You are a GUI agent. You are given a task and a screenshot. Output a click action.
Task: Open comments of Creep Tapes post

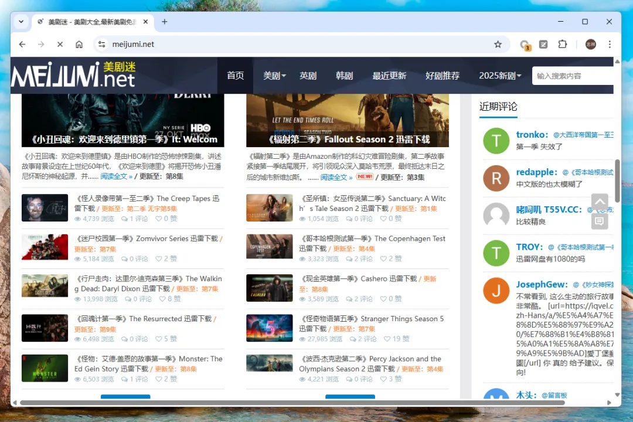point(134,219)
